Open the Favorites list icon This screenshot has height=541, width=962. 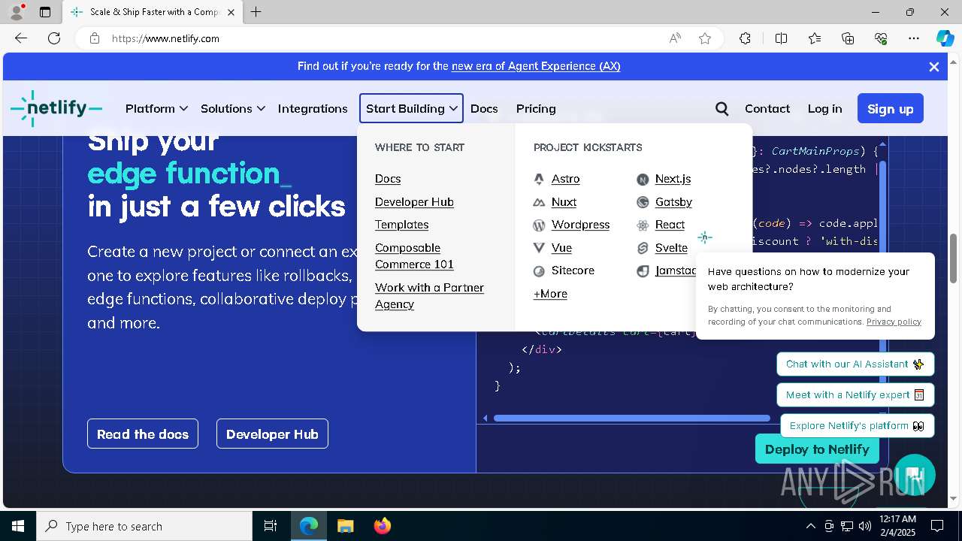[x=815, y=38]
